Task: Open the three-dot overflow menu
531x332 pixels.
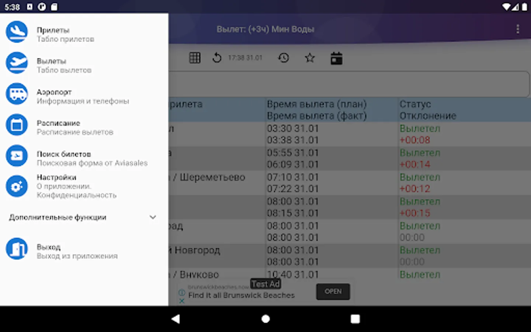Action: click(518, 29)
